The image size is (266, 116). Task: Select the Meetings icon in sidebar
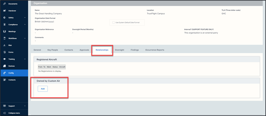4,31
